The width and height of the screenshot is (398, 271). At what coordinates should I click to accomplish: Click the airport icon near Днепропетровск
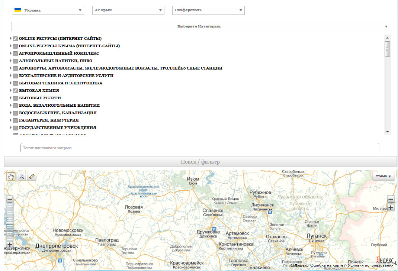[60, 260]
